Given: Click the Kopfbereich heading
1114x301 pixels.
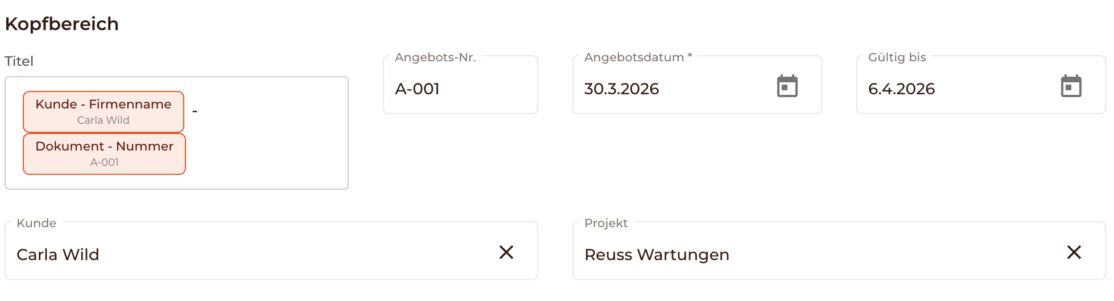Looking at the screenshot, I should tap(62, 24).
